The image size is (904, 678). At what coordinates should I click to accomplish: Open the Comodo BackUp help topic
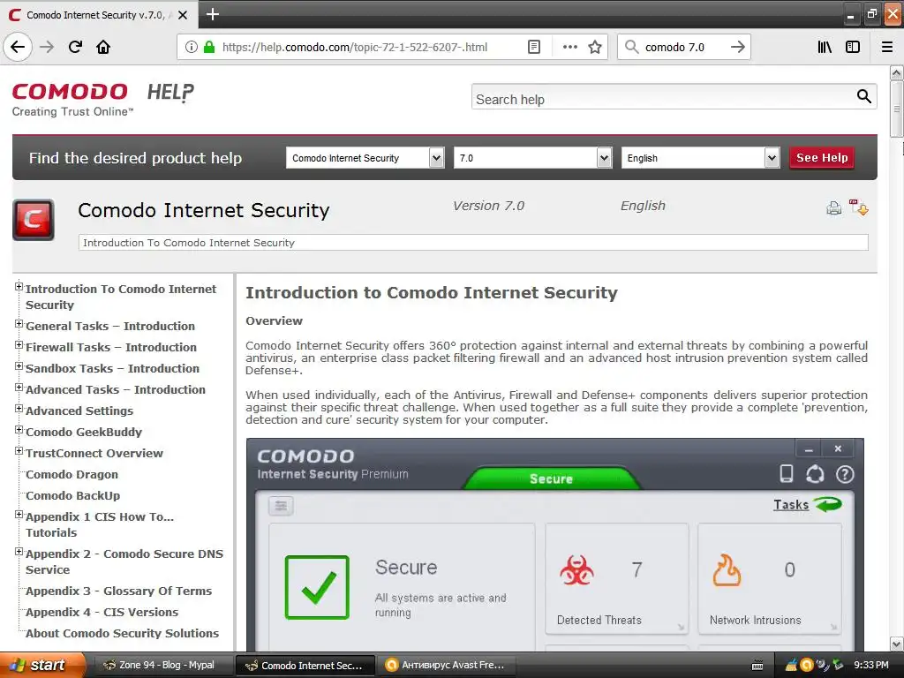[73, 496]
